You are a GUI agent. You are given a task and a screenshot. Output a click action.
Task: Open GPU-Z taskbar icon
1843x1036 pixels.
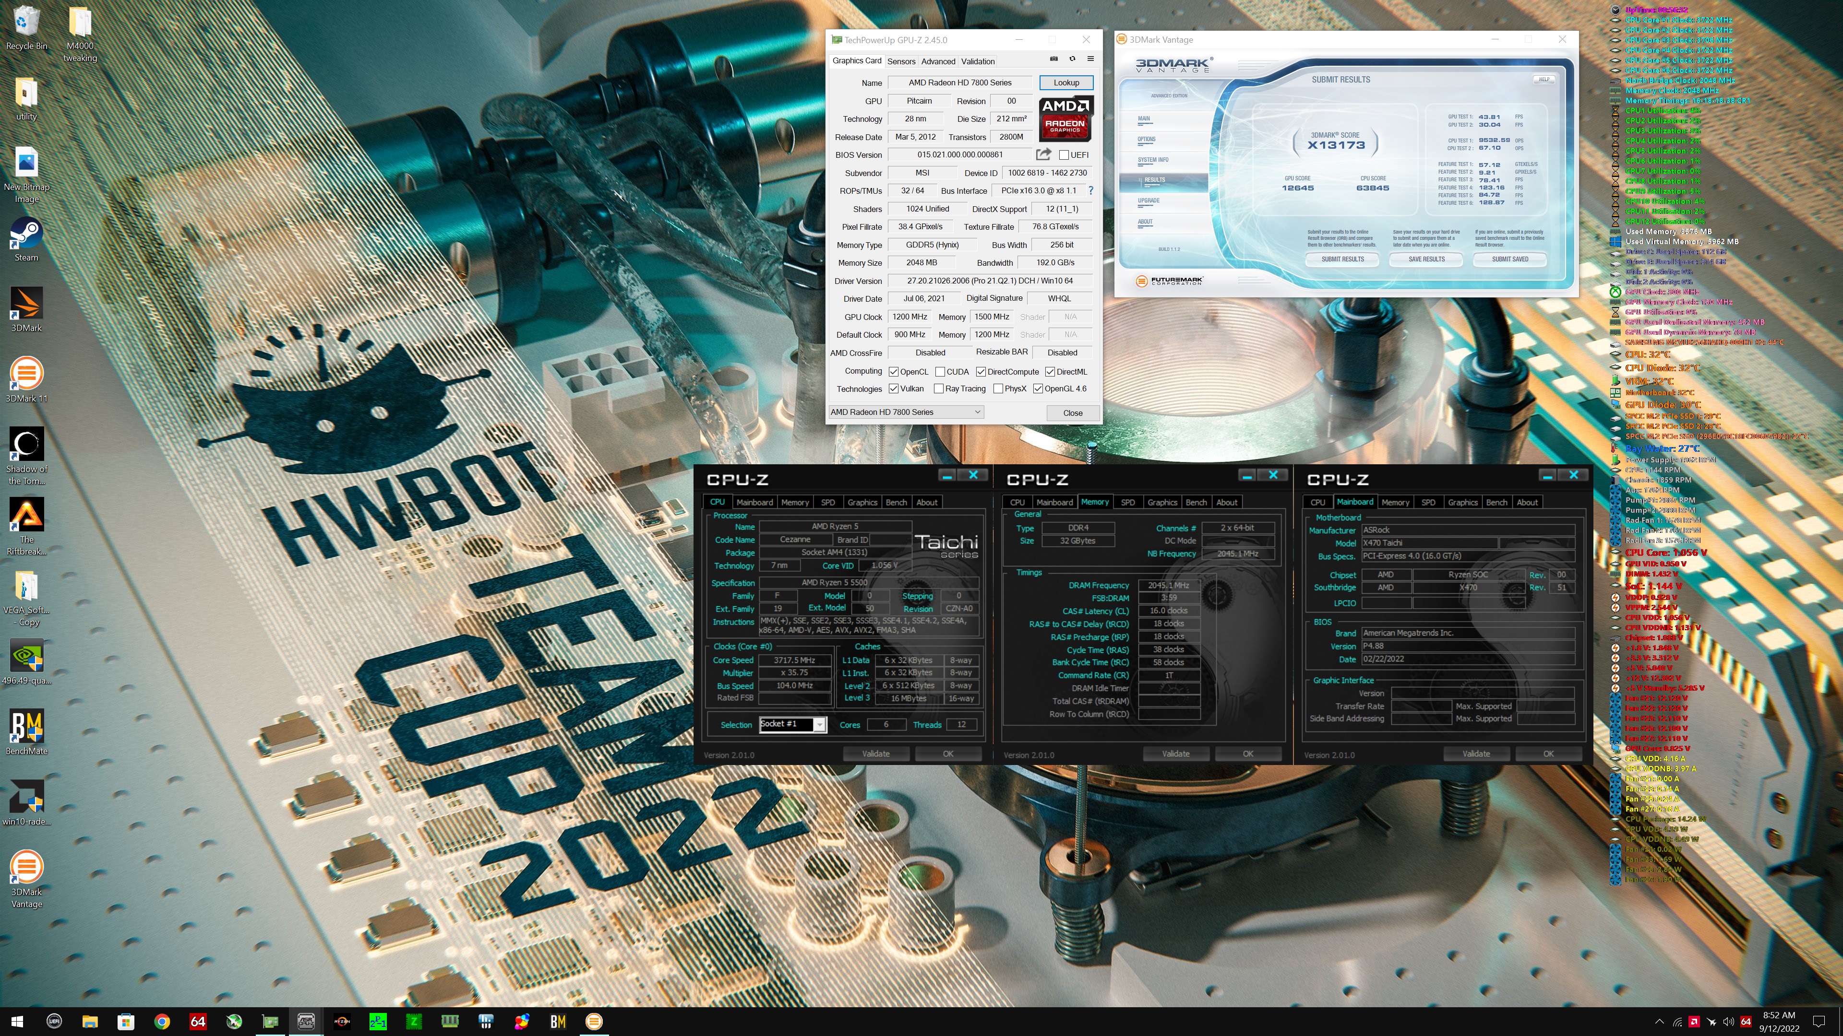coord(270,1021)
